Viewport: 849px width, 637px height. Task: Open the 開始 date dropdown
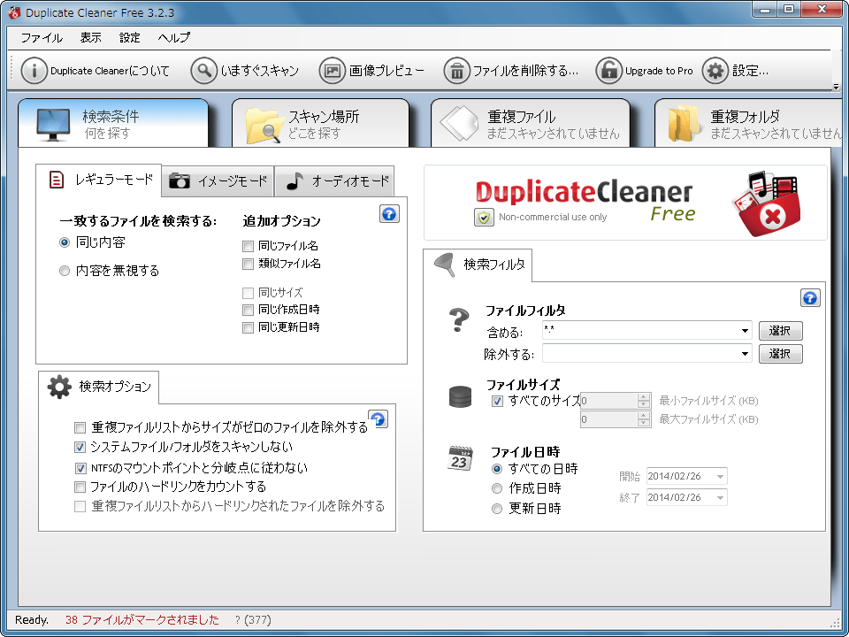pyautogui.click(x=720, y=477)
